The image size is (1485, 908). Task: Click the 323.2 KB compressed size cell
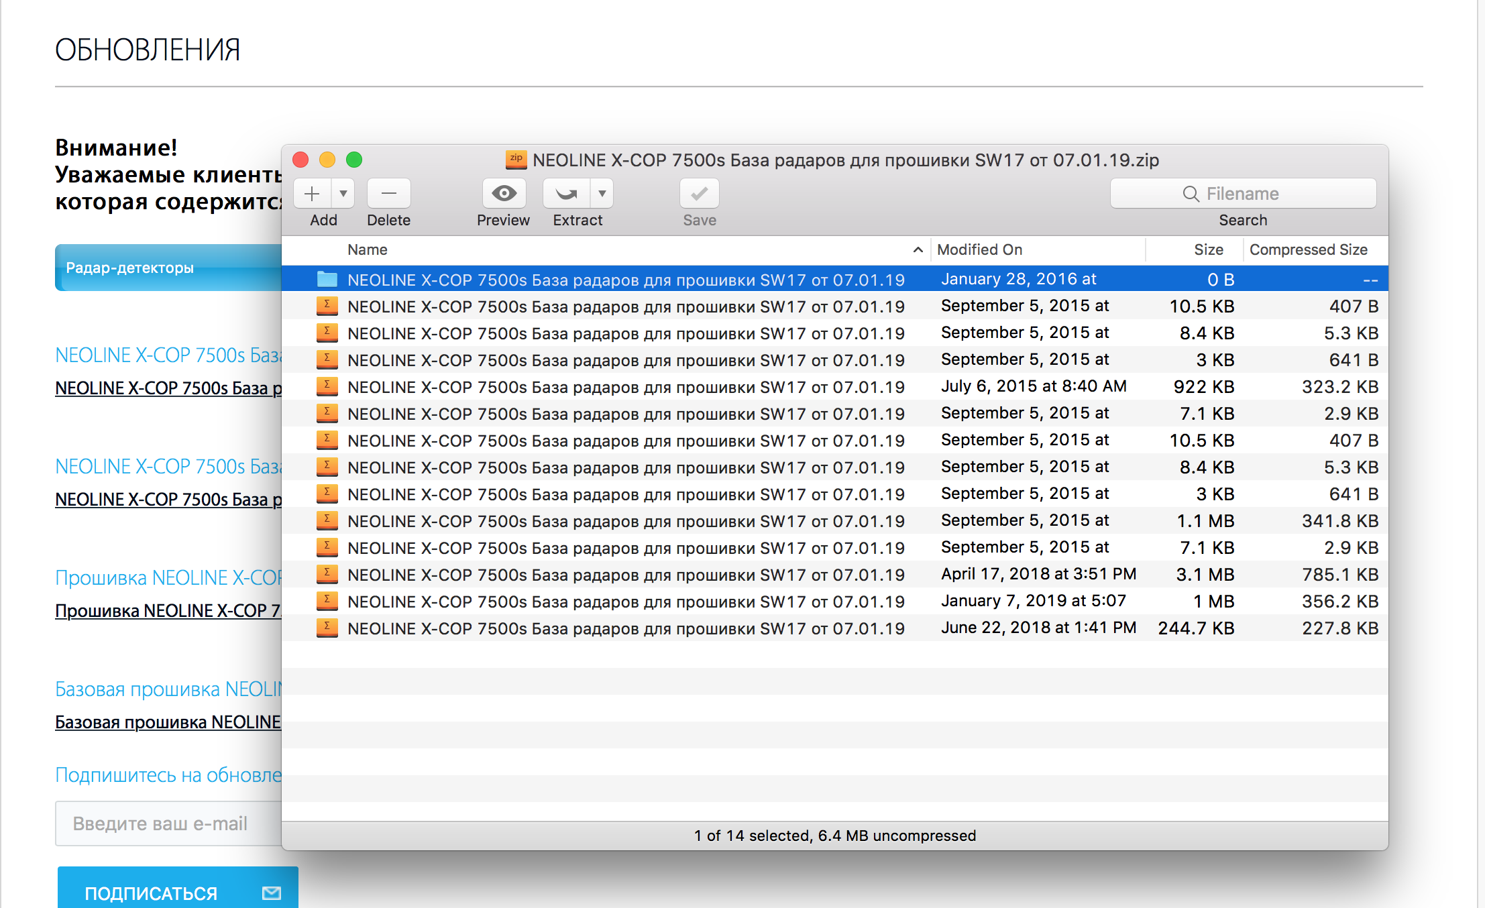click(x=1339, y=387)
